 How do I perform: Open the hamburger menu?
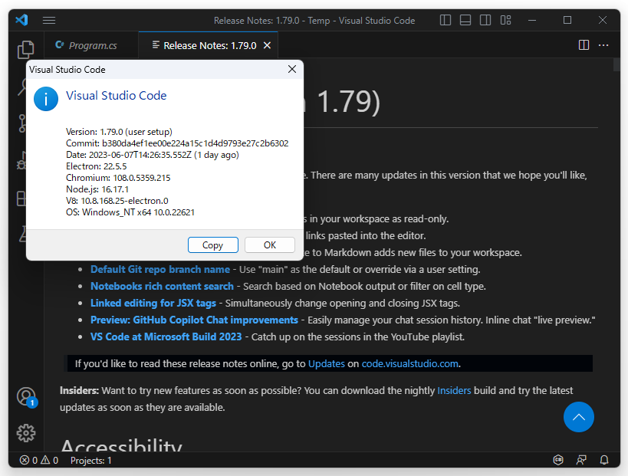point(48,20)
